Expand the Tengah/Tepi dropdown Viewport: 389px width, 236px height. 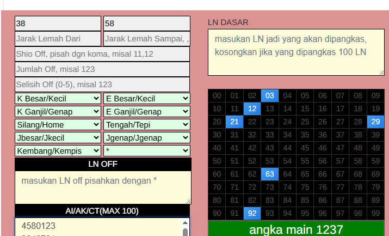point(146,124)
